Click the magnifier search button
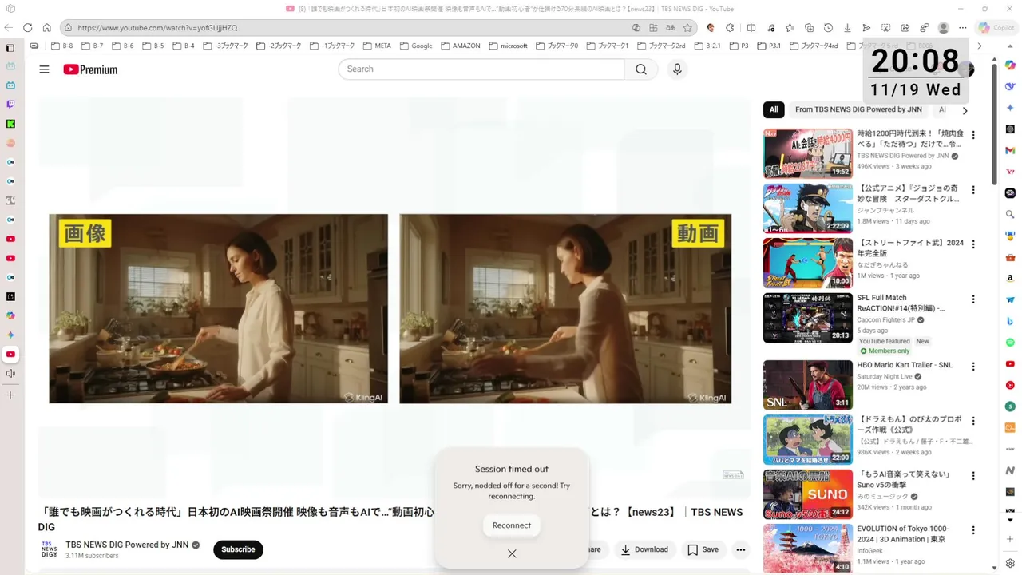The image size is (1022, 575). pyautogui.click(x=641, y=69)
